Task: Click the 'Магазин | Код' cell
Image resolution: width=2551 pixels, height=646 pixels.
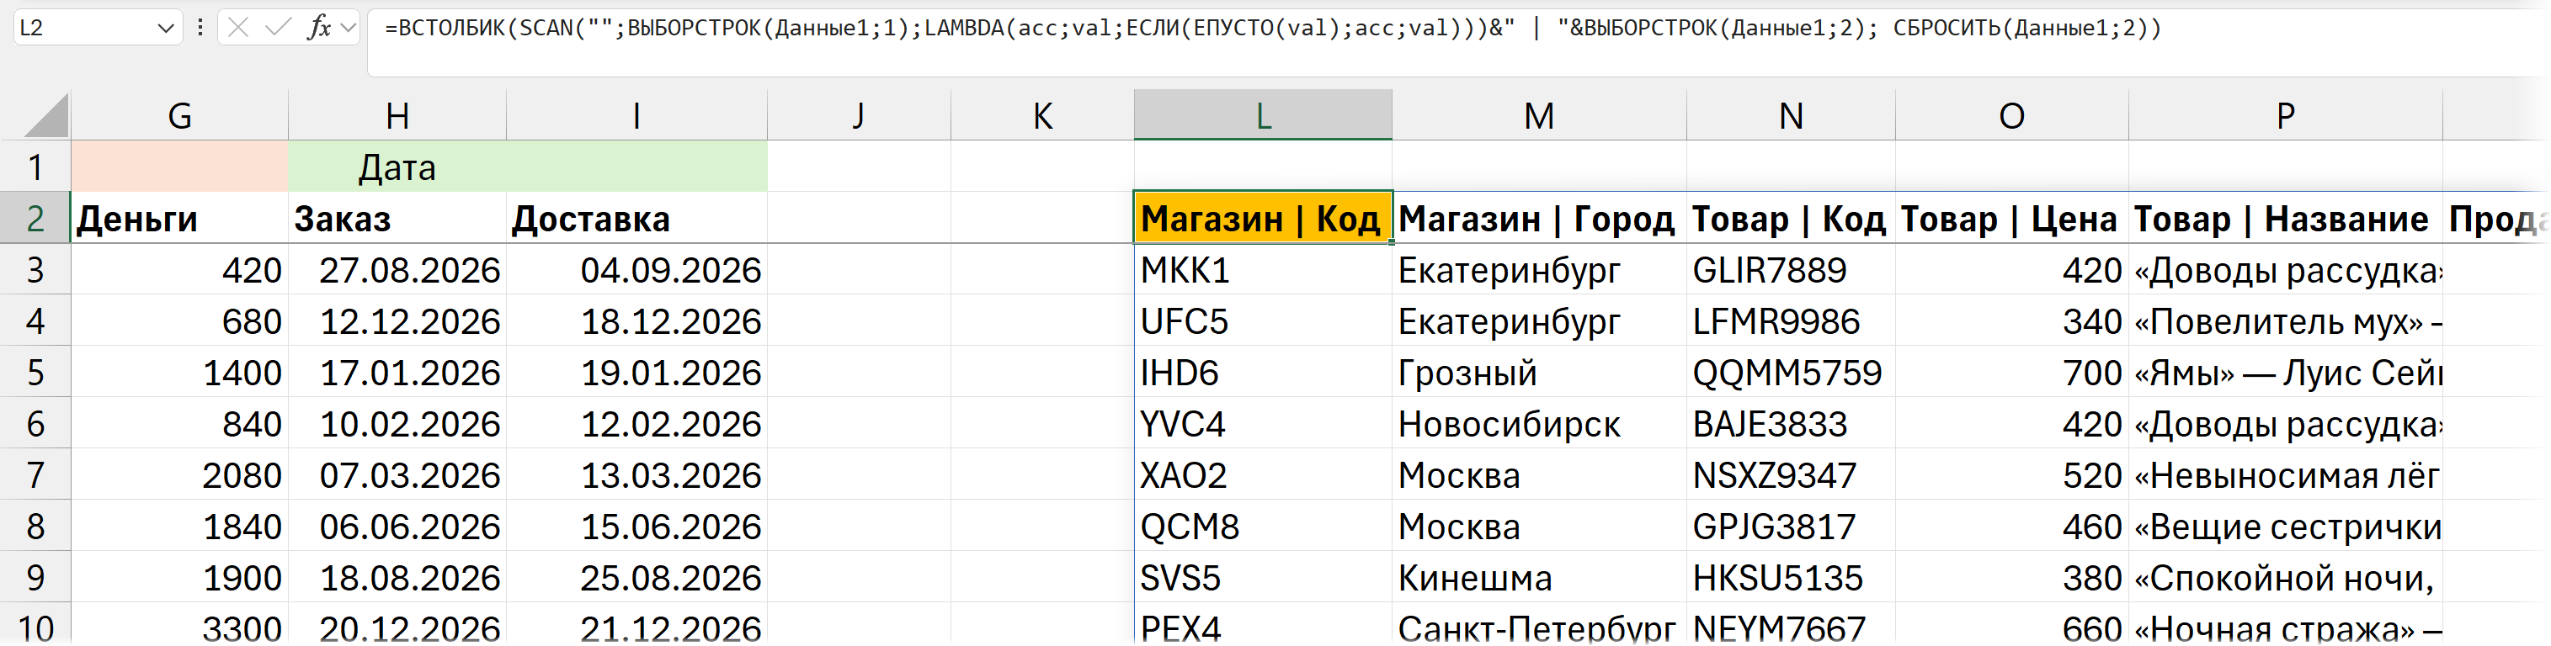Action: coord(1263,218)
